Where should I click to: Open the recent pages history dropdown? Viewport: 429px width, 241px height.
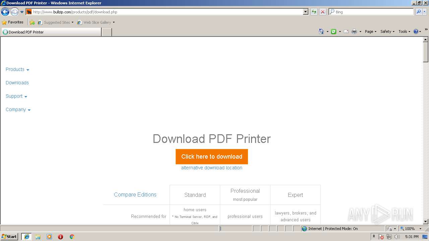pos(22,12)
